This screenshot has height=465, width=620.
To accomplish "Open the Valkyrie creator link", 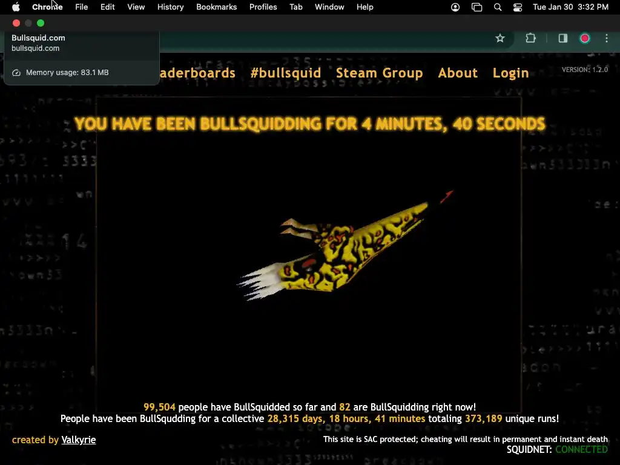I will click(78, 440).
